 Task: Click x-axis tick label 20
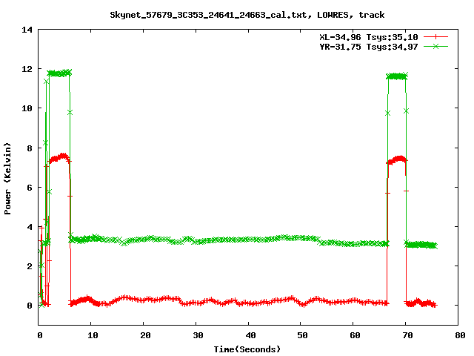click(145, 335)
